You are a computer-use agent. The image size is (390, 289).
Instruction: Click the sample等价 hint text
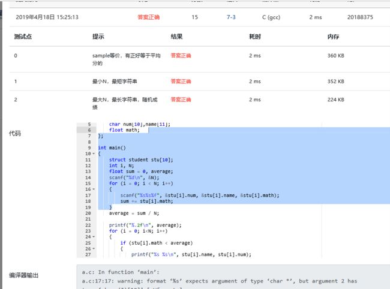[127, 59]
